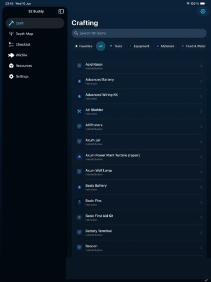Click the Search 181 items field

pos(139,33)
